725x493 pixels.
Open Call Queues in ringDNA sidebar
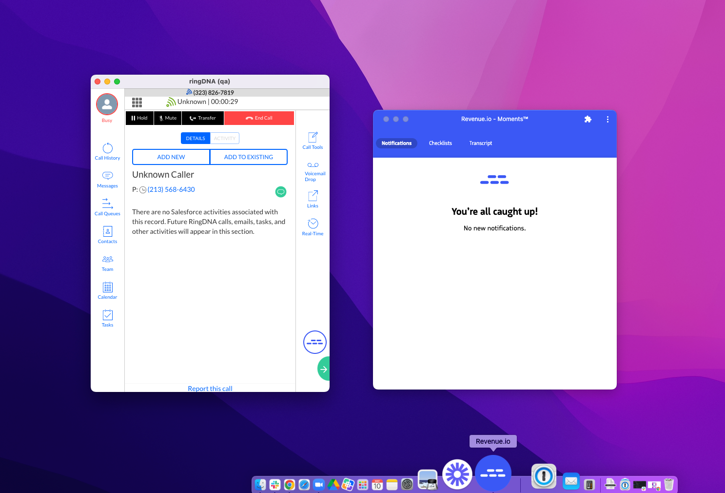click(x=107, y=207)
